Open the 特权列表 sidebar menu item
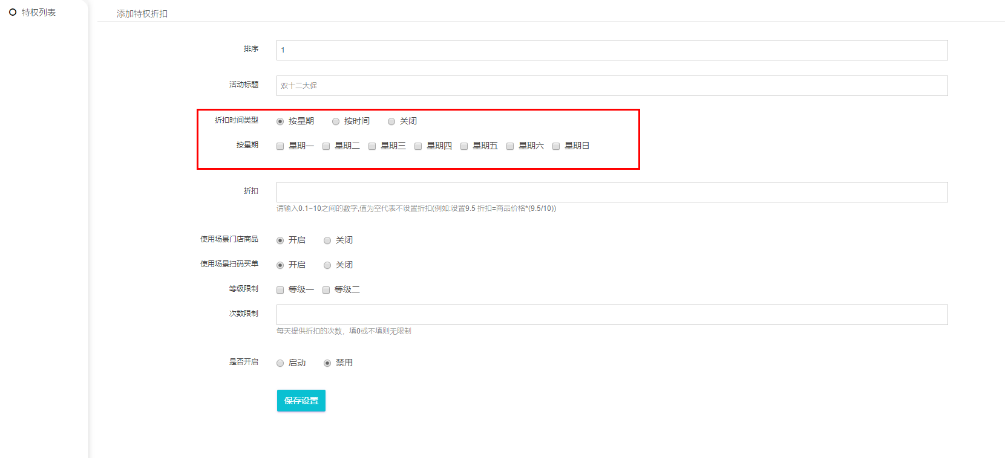The width and height of the screenshot is (1005, 458). pos(38,13)
